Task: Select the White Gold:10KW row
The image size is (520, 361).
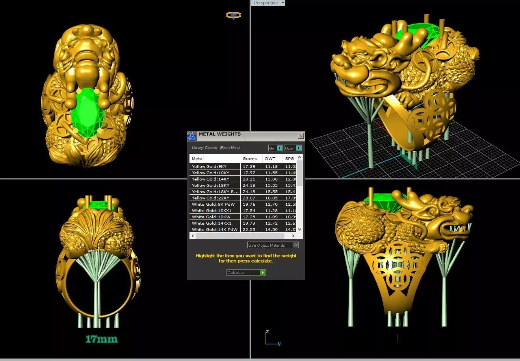Action: point(243,217)
